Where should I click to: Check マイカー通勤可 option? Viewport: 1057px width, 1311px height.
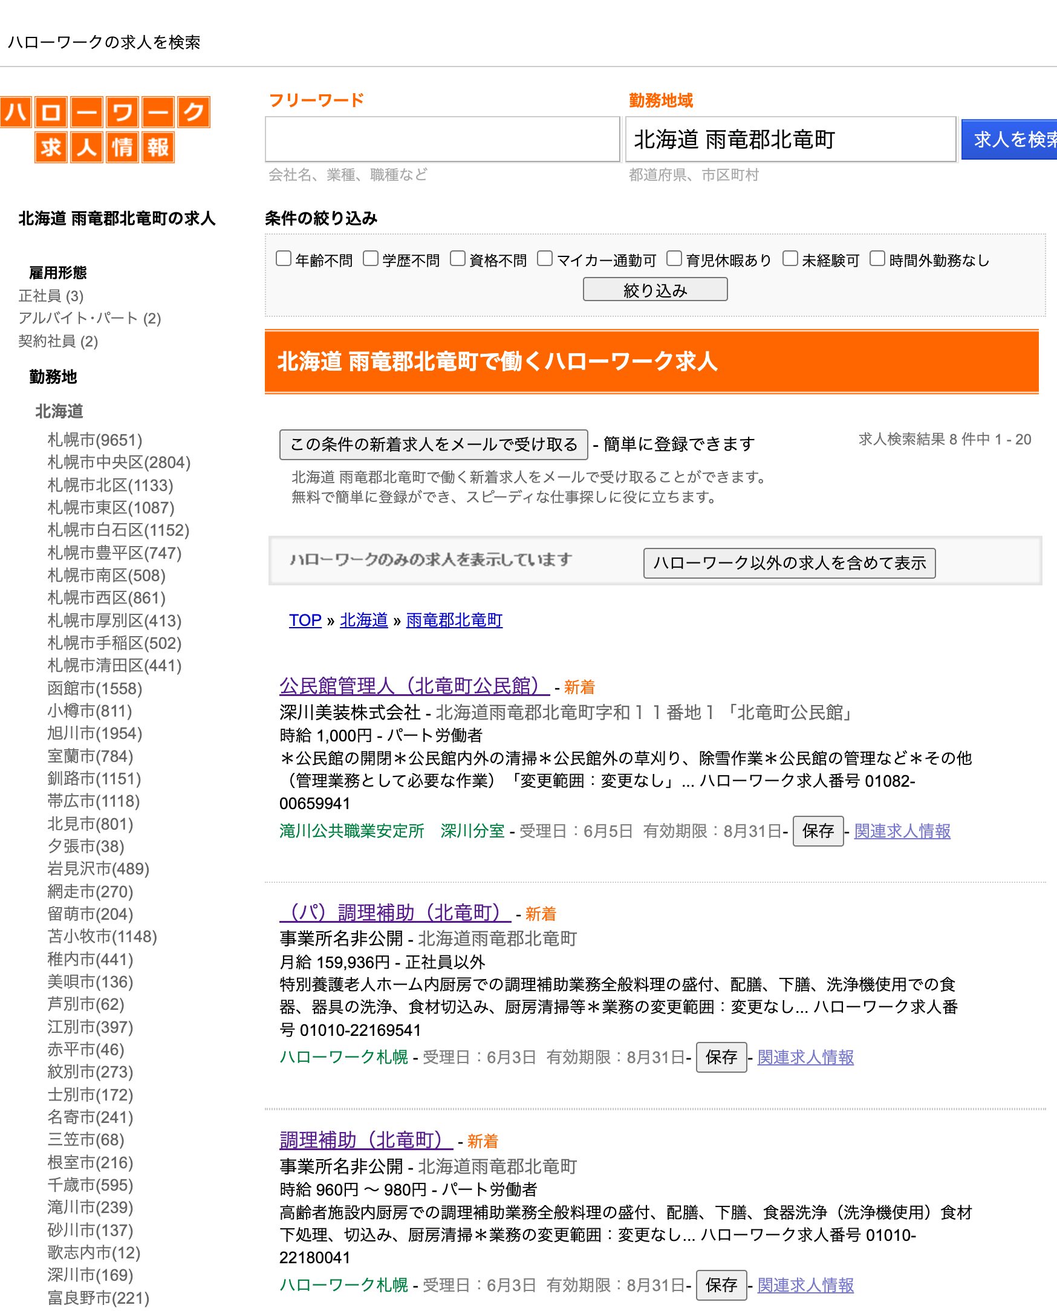coord(545,259)
